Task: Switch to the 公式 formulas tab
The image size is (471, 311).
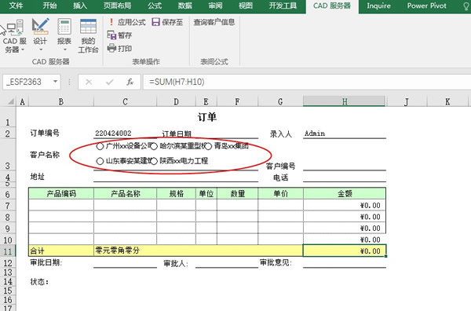Action: [x=155, y=5]
